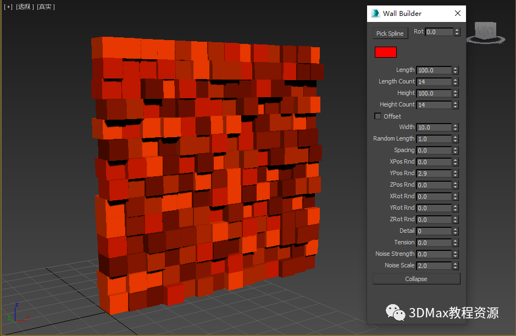Focus the YRot Rnd field
The width and height of the screenshot is (516, 336).
click(434, 208)
